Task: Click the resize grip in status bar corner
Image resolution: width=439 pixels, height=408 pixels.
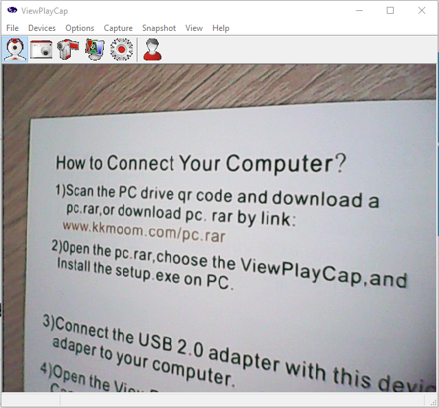Action: 434,403
